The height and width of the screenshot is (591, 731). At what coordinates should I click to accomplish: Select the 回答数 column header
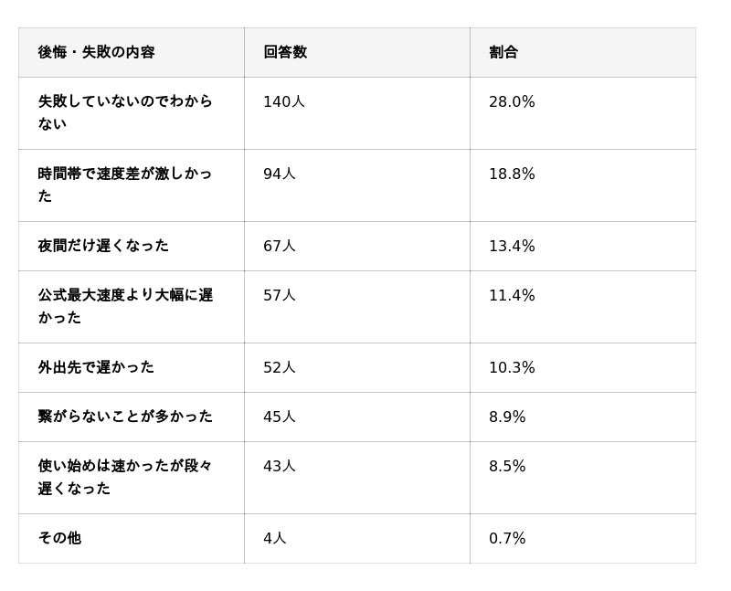[x=285, y=53]
